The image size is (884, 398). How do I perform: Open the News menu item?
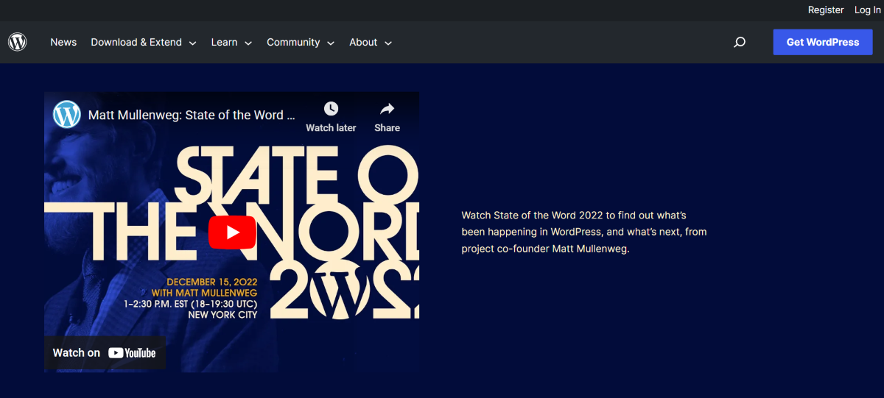63,42
